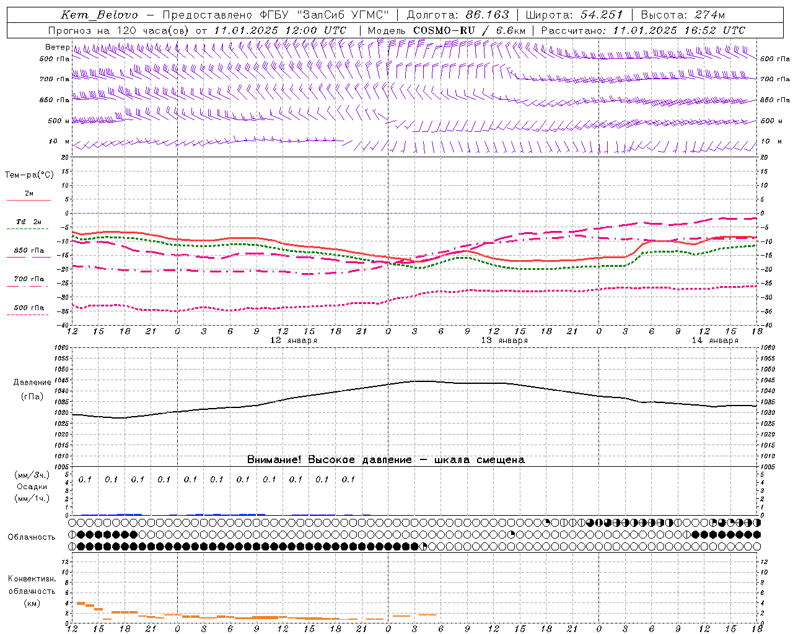Click the latitude value 'Широта: 54.251'
The image size is (793, 634).
click(x=574, y=15)
